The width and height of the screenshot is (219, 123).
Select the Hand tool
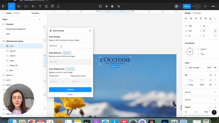point(52,6)
